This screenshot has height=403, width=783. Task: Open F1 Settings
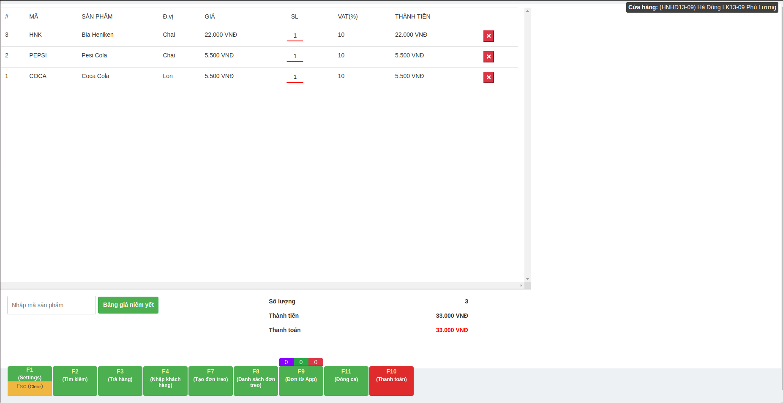click(x=30, y=373)
